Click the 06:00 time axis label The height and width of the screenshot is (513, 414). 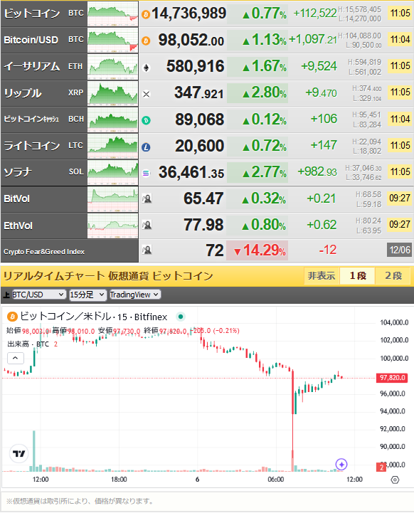click(276, 480)
